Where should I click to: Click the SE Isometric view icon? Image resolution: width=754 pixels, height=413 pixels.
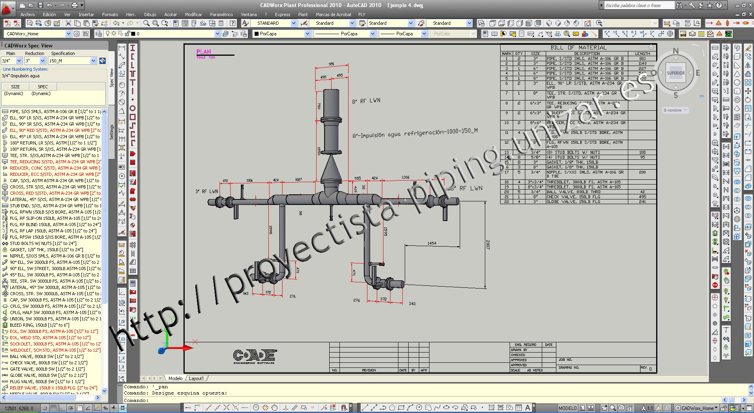[x=558, y=23]
